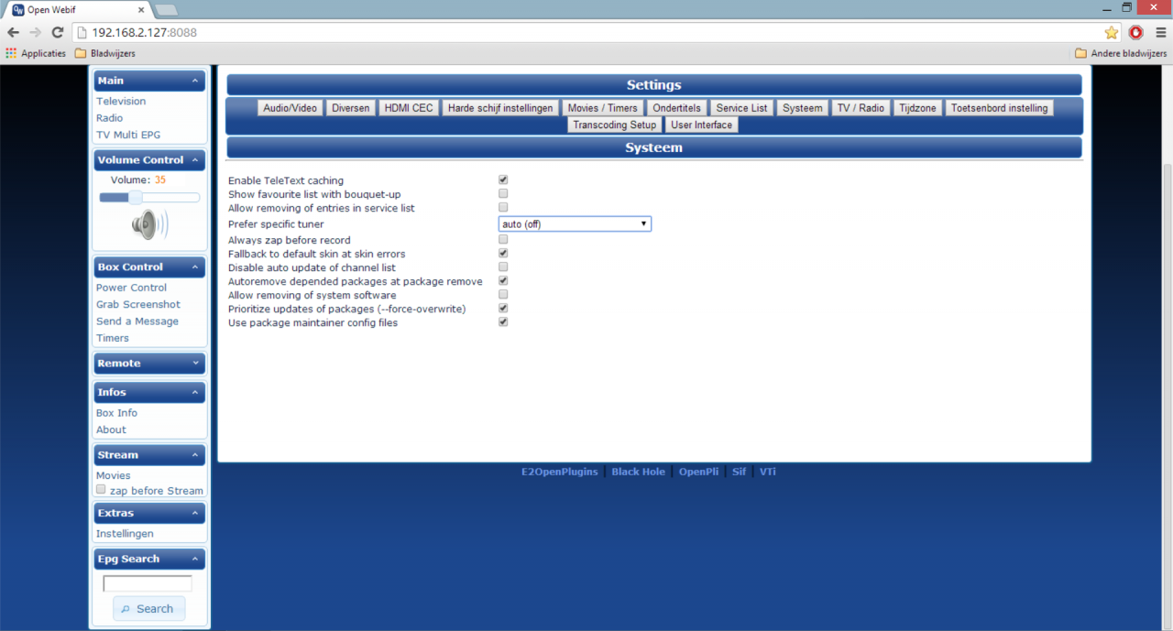Open the Tijdzone settings tab
Screen dimensions: 1173x631
click(x=917, y=108)
